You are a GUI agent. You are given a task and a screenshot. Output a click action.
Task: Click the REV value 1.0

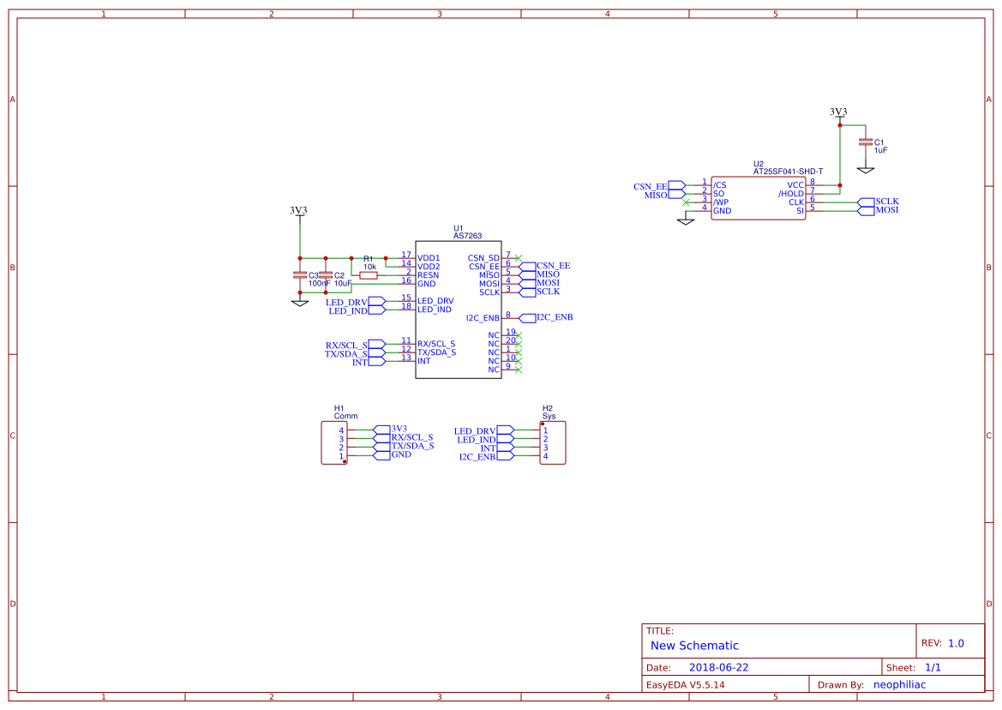coord(956,643)
